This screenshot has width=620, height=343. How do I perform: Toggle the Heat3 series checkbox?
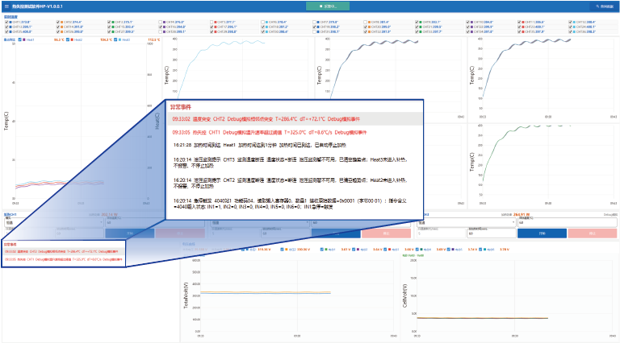(x=115, y=39)
